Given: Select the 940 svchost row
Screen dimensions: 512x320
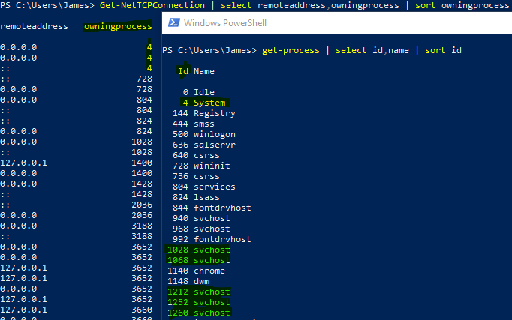Looking at the screenshot, I should click(201, 218).
